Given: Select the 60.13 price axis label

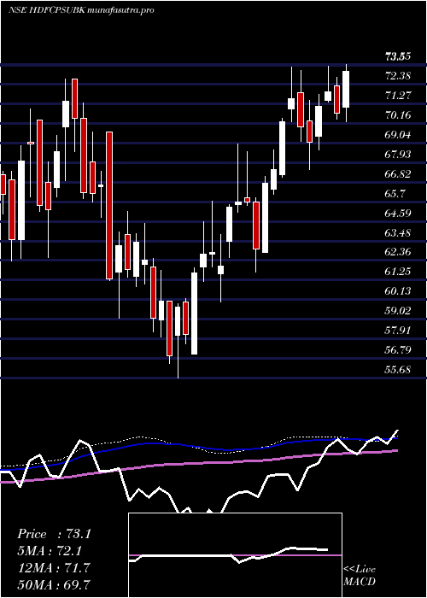Looking at the screenshot, I should click(398, 291).
